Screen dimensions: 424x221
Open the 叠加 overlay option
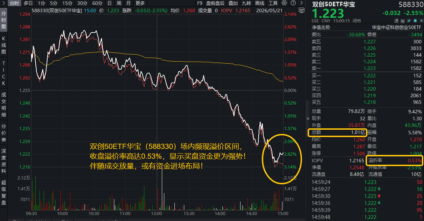point(233,3)
